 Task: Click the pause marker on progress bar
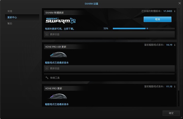(147, 28)
